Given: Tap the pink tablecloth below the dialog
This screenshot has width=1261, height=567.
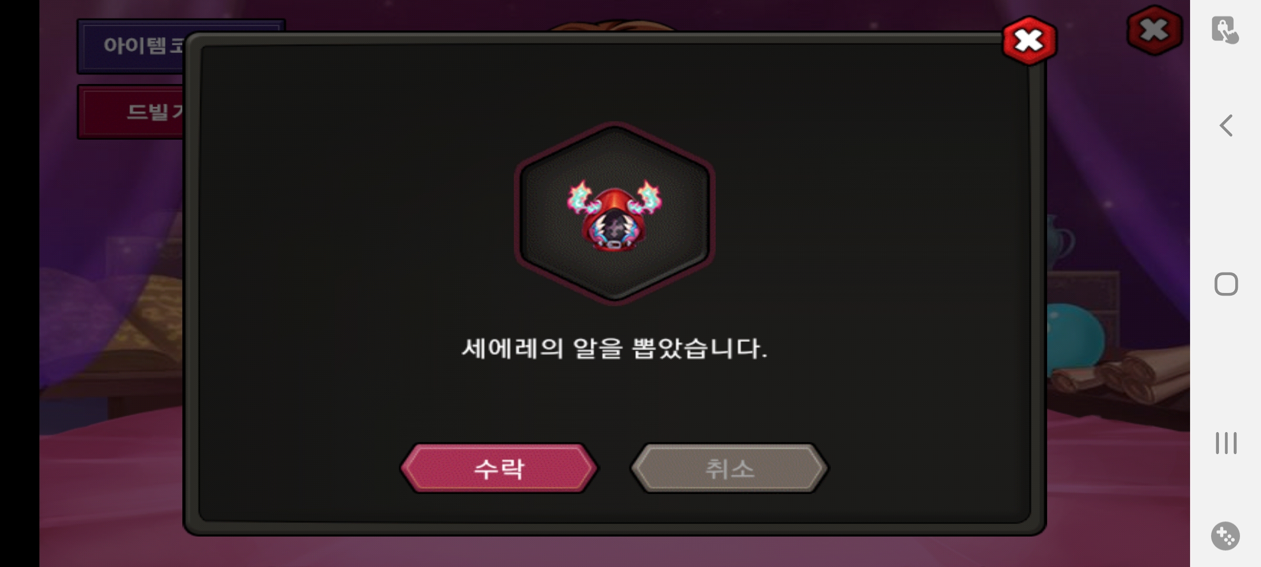Looking at the screenshot, I should [615, 551].
